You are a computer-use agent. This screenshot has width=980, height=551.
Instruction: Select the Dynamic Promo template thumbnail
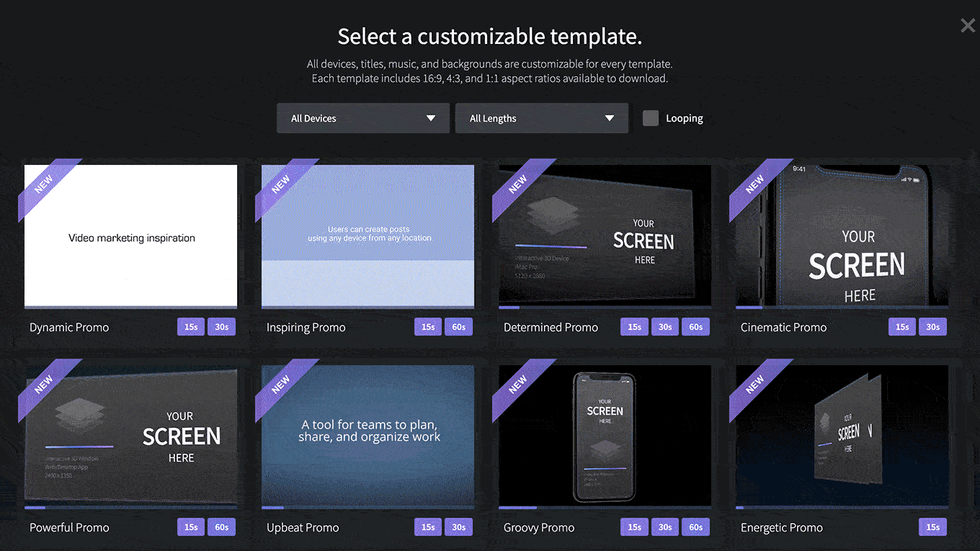130,236
